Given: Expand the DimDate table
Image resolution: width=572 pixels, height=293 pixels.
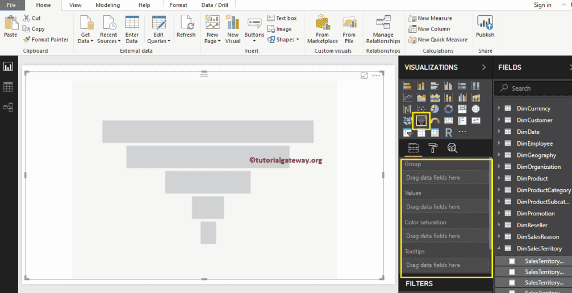Looking at the screenshot, I should tap(499, 131).
